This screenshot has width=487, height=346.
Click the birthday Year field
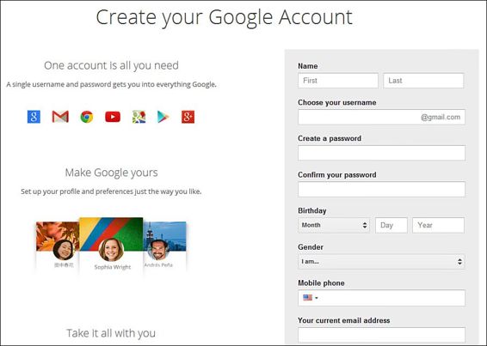tap(438, 225)
